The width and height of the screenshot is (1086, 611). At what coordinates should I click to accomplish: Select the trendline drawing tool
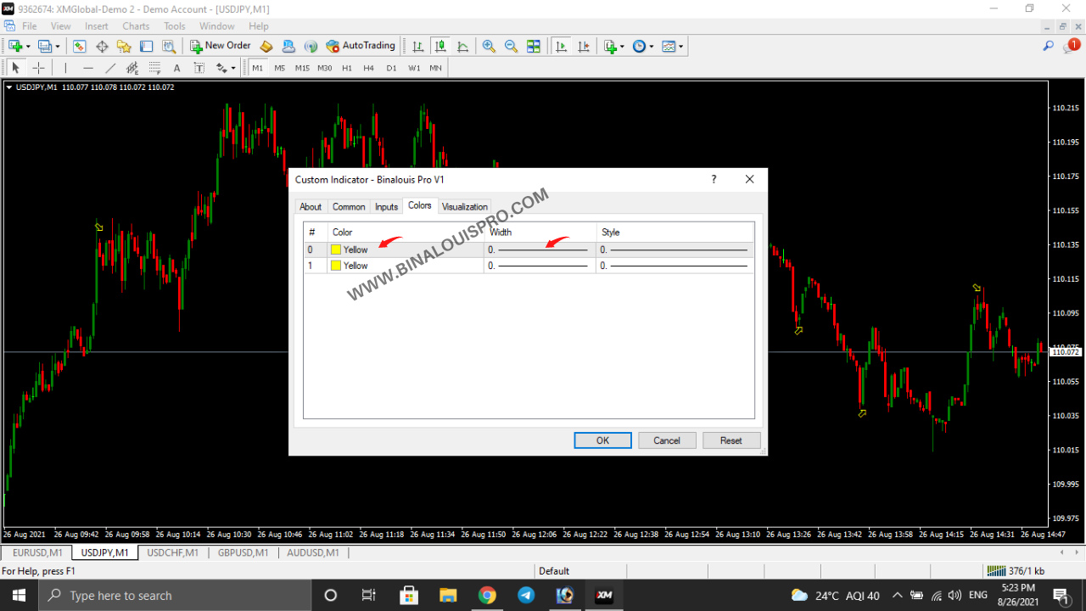[x=110, y=68]
